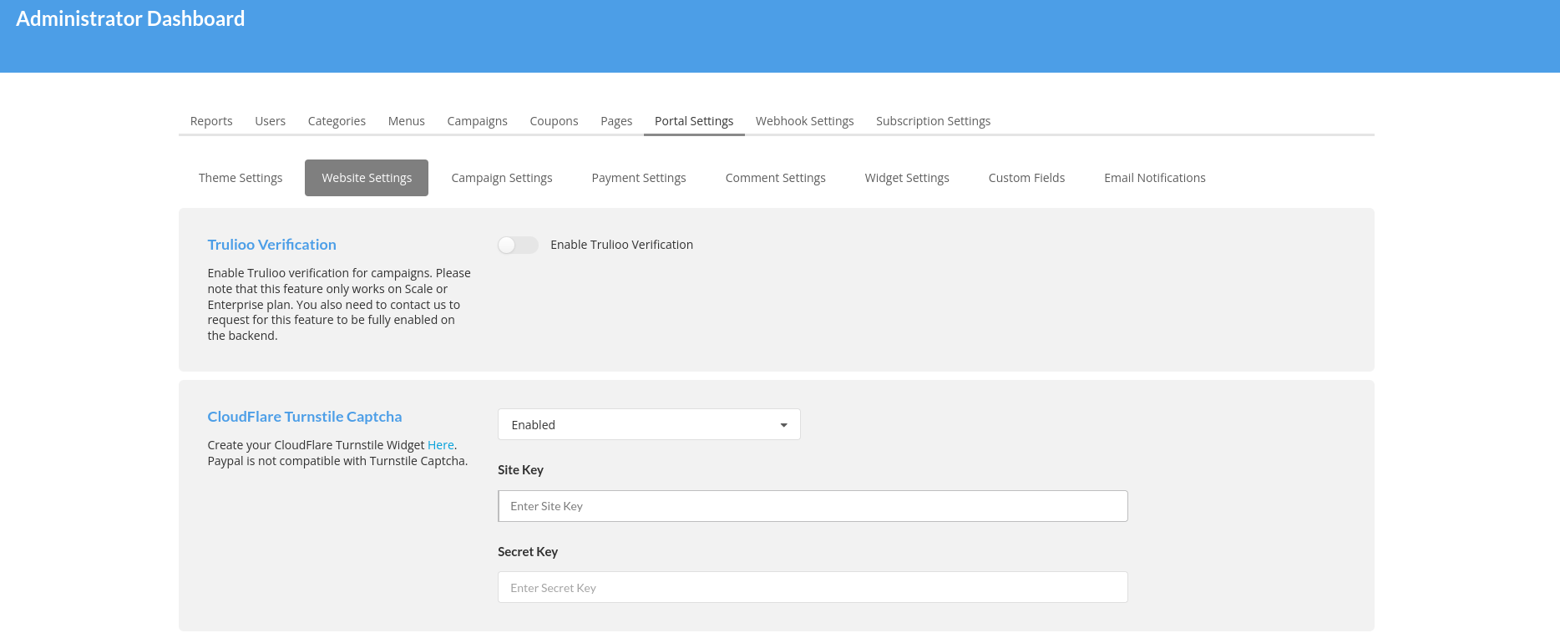Image resolution: width=1560 pixels, height=633 pixels.
Task: Open Campaign Settings sub-tab
Action: click(502, 178)
